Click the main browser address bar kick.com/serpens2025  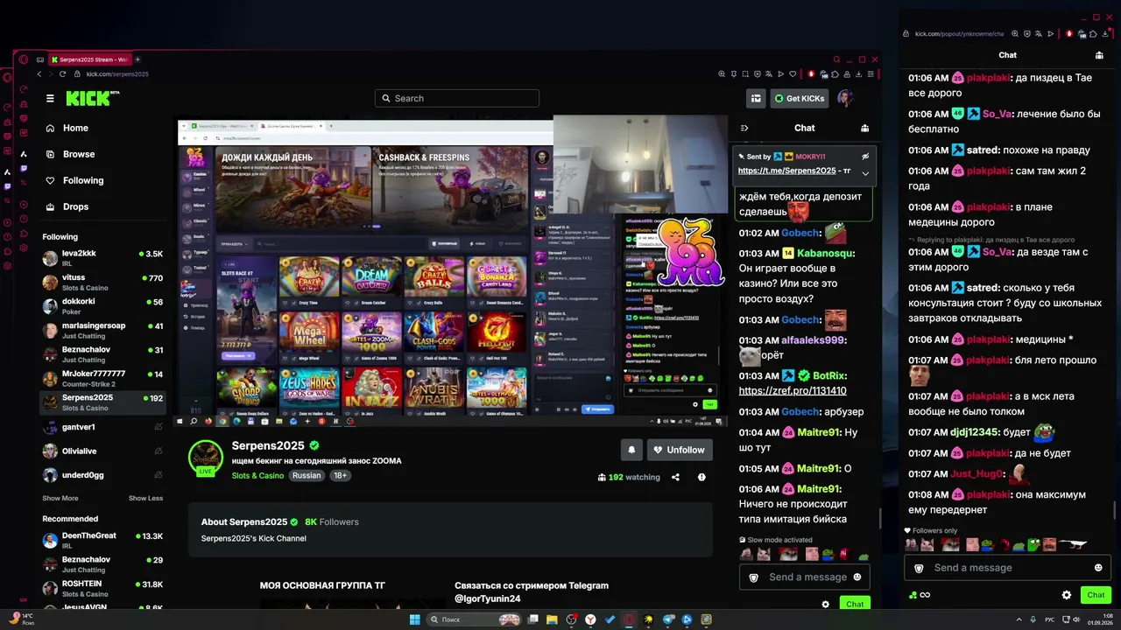coord(117,74)
